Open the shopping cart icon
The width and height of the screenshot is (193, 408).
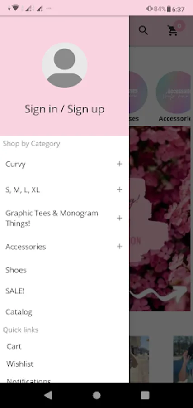click(x=173, y=31)
